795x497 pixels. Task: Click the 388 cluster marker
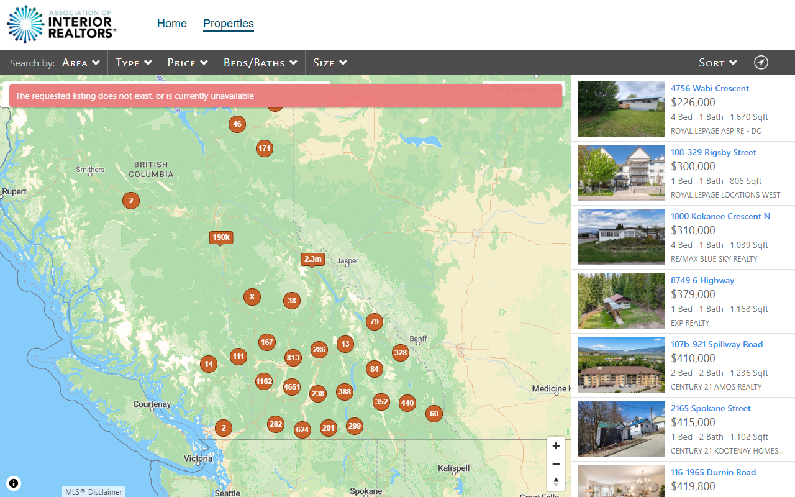pos(345,392)
